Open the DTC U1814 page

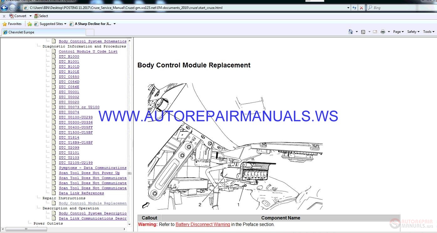click(x=69, y=137)
